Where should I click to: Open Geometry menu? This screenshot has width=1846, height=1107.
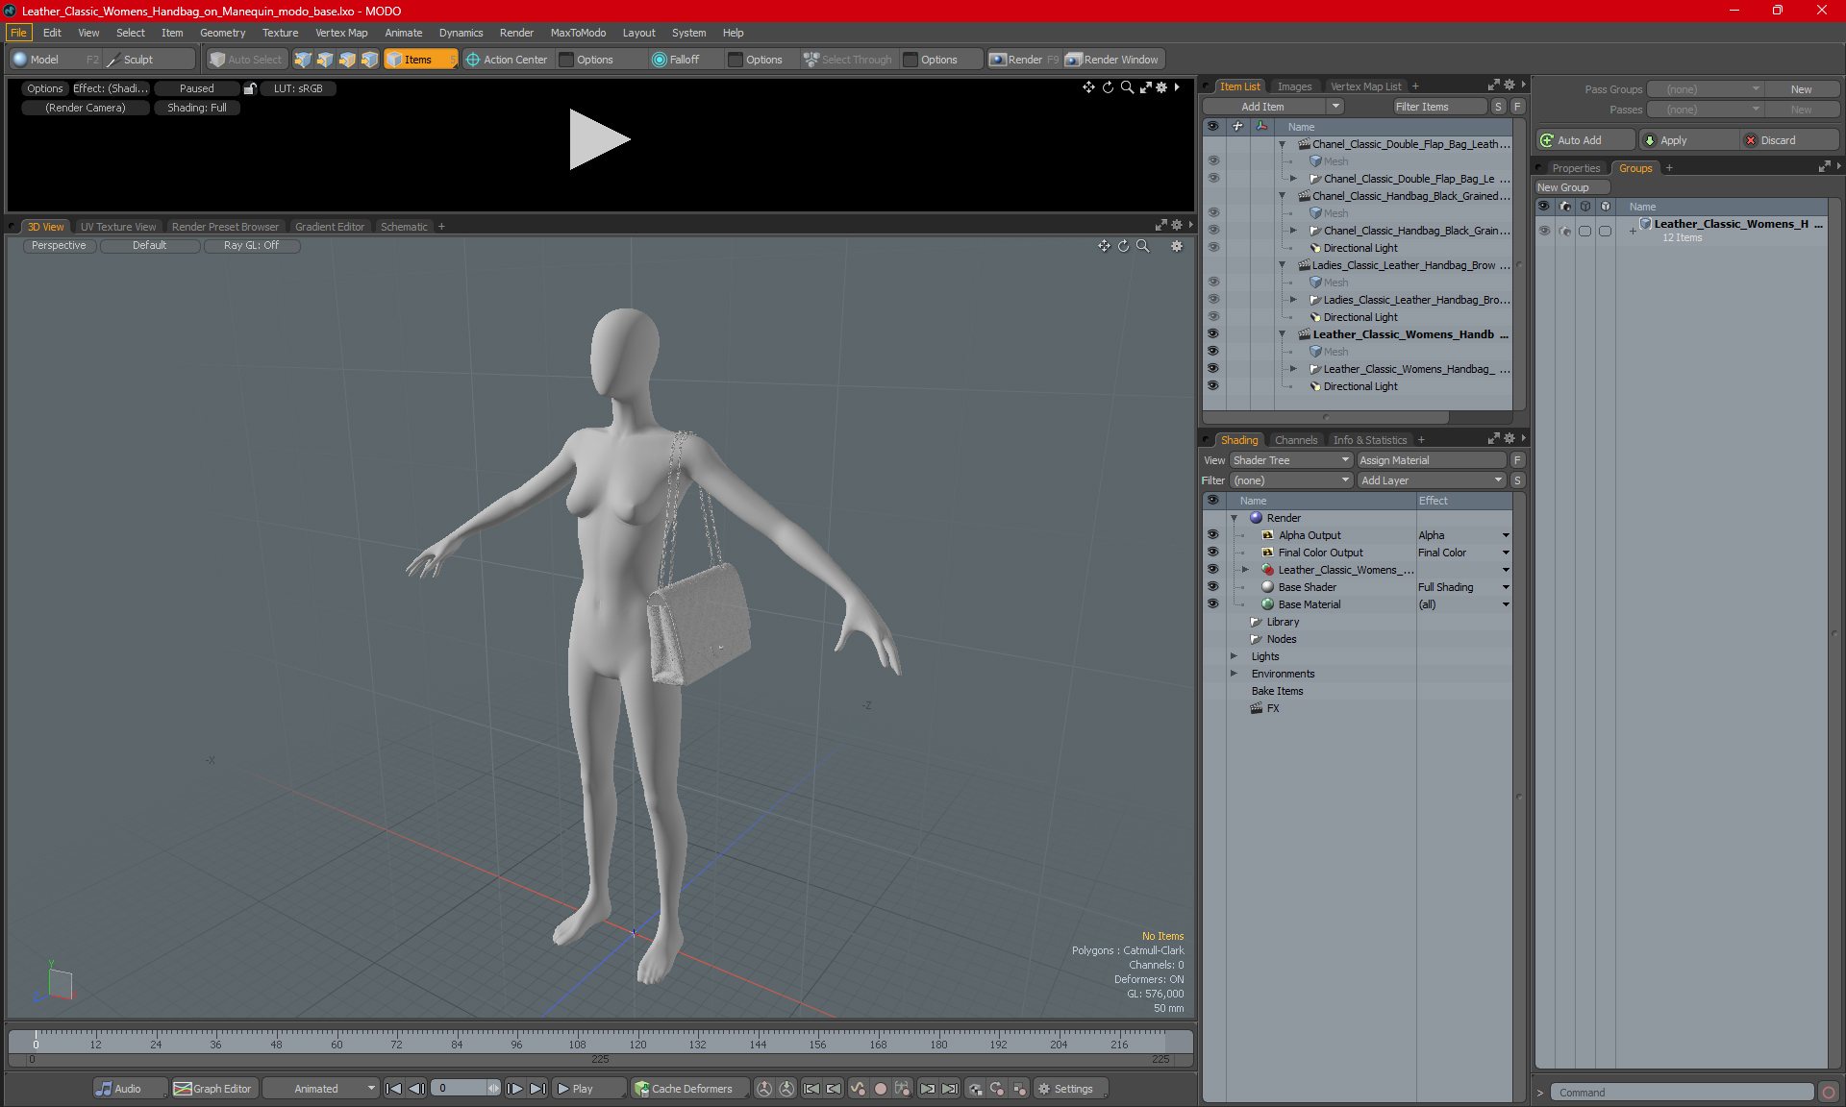[222, 33]
